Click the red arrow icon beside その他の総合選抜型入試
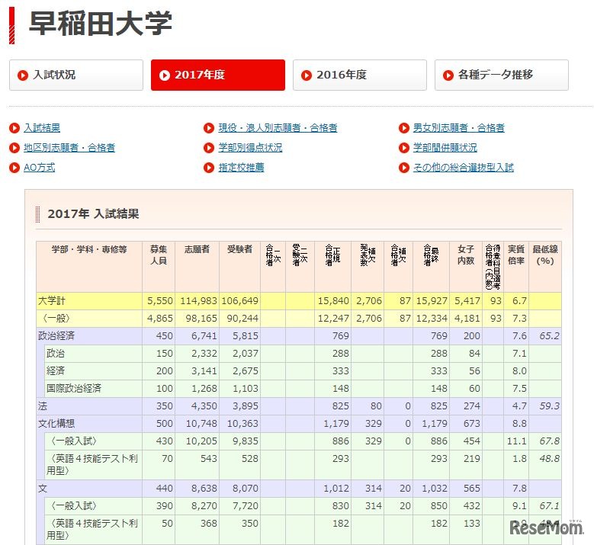This screenshot has height=545, width=594. pyautogui.click(x=404, y=168)
